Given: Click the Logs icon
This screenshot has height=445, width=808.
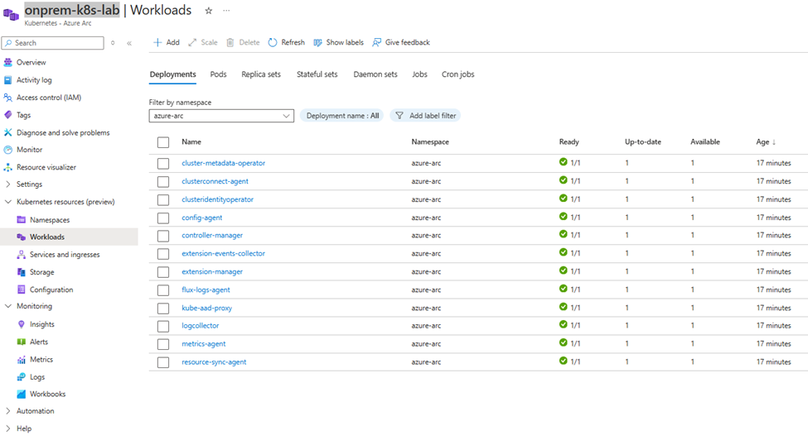Looking at the screenshot, I should click(21, 376).
